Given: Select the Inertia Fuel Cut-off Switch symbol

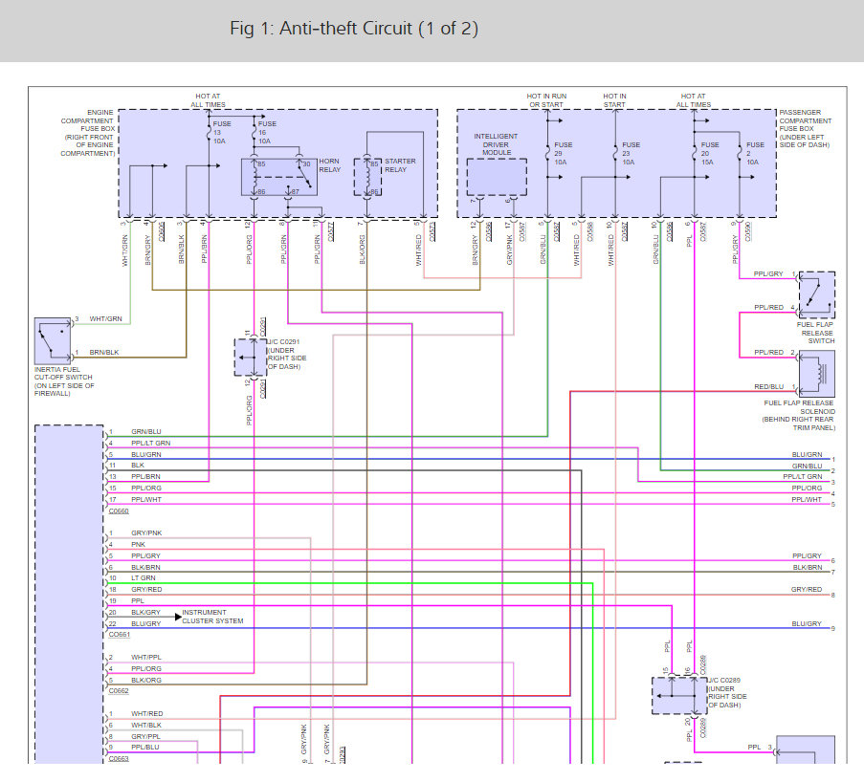Looking at the screenshot, I should 54,339.
